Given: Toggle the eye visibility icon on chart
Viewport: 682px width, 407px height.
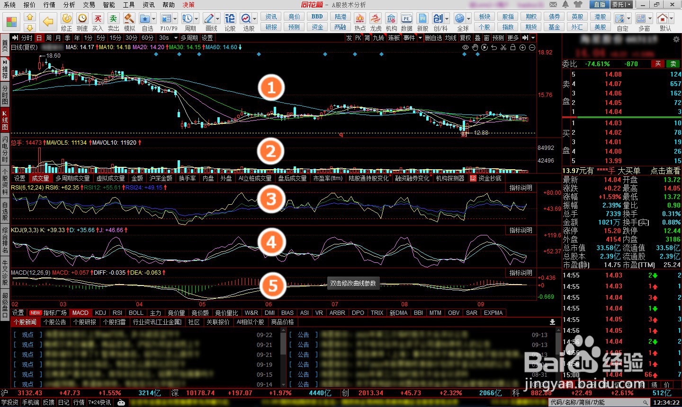Looking at the screenshot, I should click(466, 47).
